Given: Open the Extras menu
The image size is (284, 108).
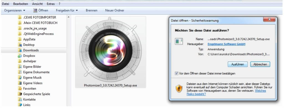Looking at the screenshot, I should 51,4.
